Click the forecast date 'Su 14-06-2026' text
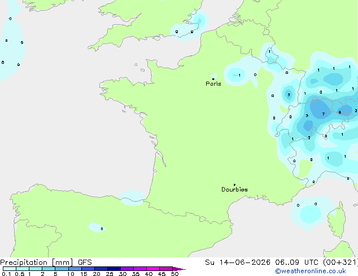Screen dimensions: 358x276 [x=238, y=262]
